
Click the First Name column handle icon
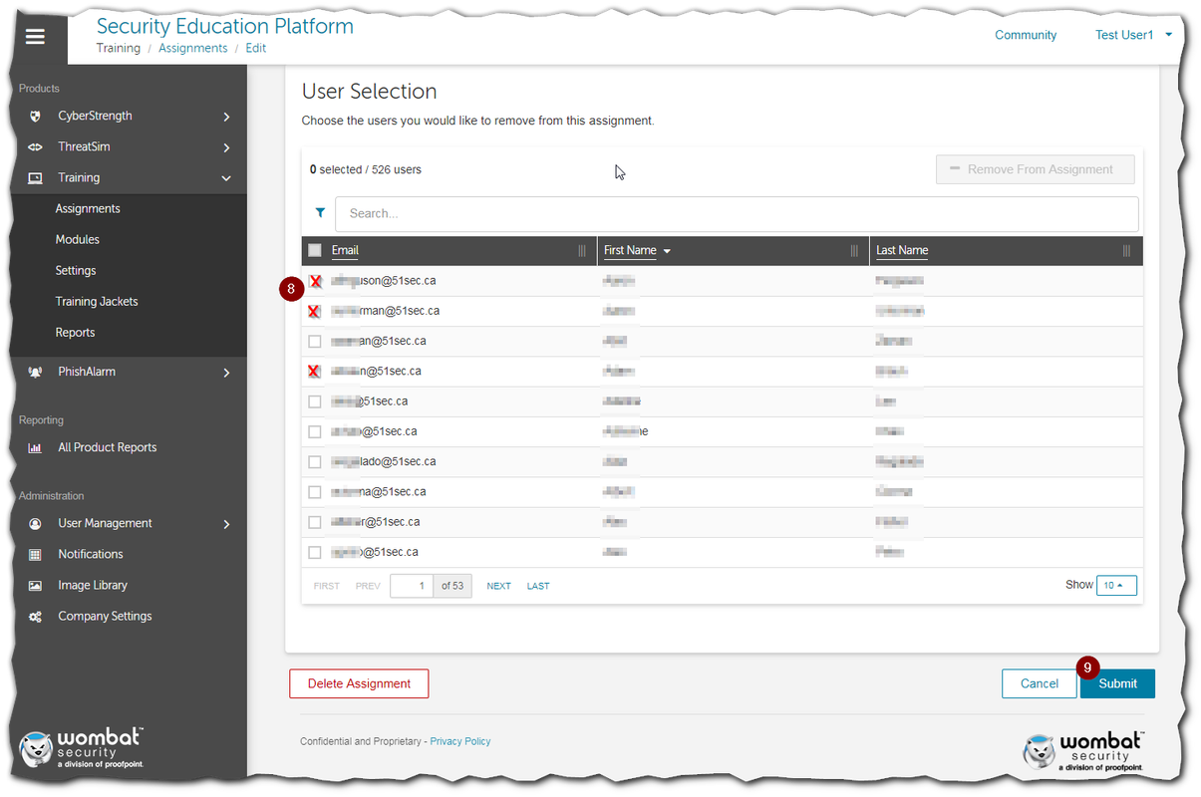point(854,251)
